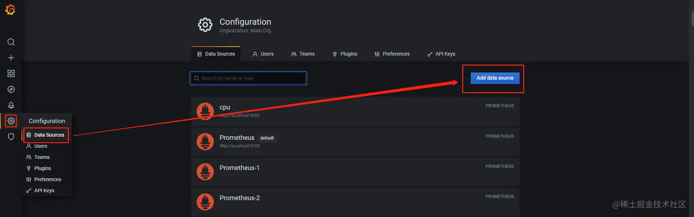Click the plug icon on the Plugins tab
This screenshot has height=217, width=694.
point(335,54)
